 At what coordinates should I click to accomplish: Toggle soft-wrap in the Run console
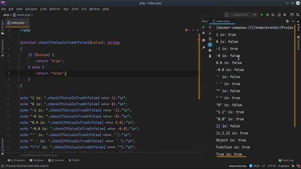[210, 39]
